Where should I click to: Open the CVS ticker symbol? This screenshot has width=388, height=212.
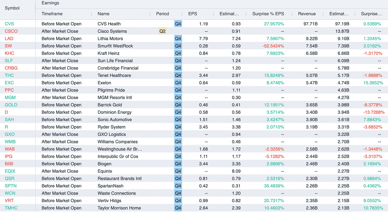(9, 24)
